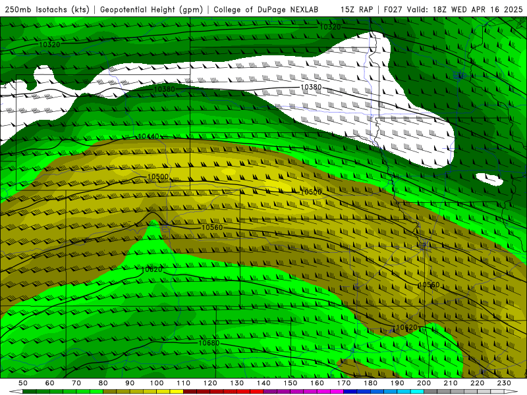Click the 70 value on color scale
Image resolution: width=527 pixels, height=395 pixels.
(x=76, y=383)
